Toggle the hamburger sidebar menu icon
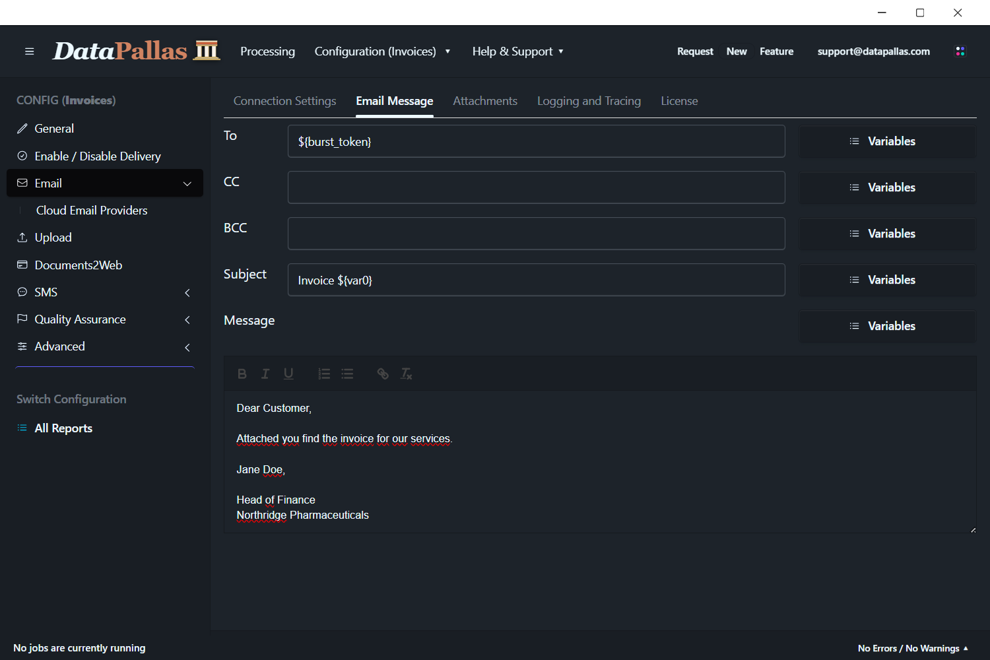Viewport: 990px width, 660px height. pos(29,51)
